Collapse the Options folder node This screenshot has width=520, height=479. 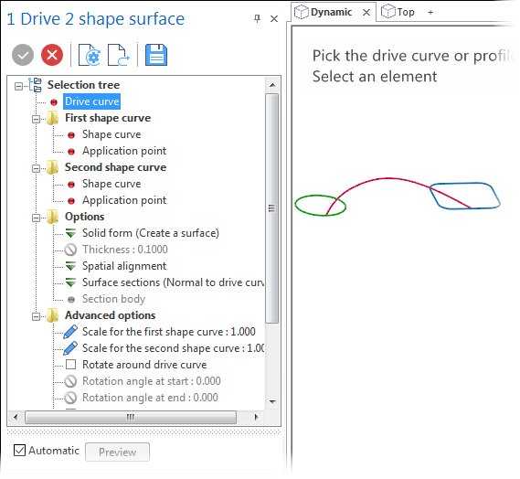pos(36,218)
